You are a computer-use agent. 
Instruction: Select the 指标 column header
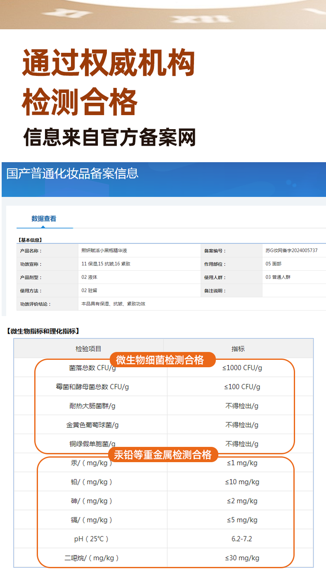[238, 349]
